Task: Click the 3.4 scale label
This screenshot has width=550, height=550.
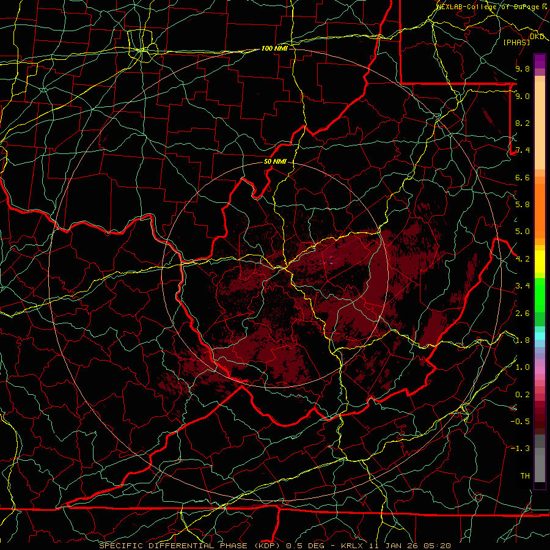Action: coord(522,286)
